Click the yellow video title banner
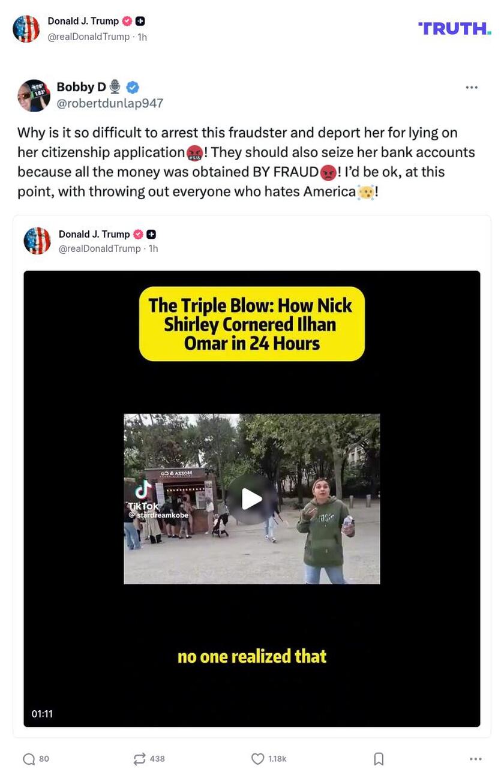The image size is (504, 784). pyautogui.click(x=252, y=324)
